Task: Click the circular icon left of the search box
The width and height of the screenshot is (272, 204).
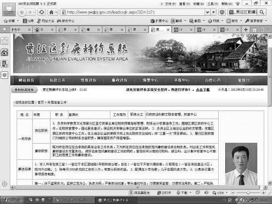Action: pos(222,12)
